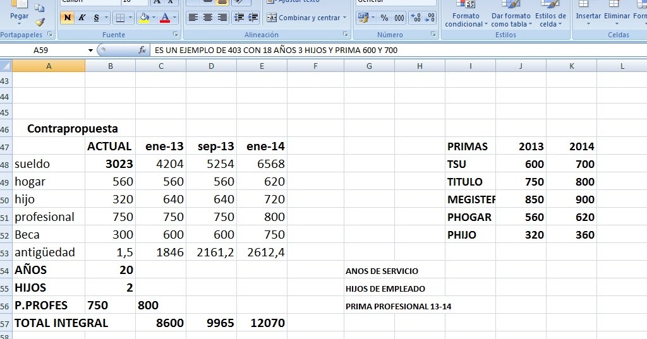Click the accounting number format icon

(363, 18)
